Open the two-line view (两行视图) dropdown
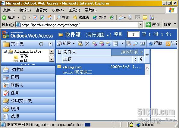This screenshot has height=128, width=179. 98,35
